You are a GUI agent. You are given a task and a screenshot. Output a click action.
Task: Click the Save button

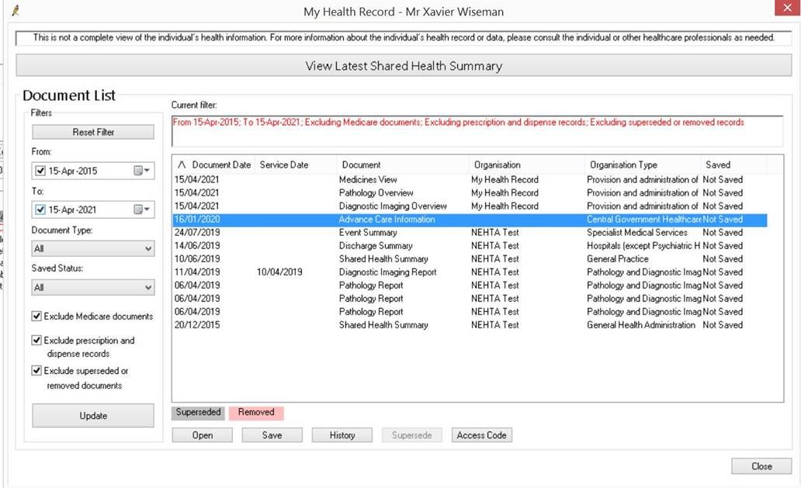tap(272, 435)
